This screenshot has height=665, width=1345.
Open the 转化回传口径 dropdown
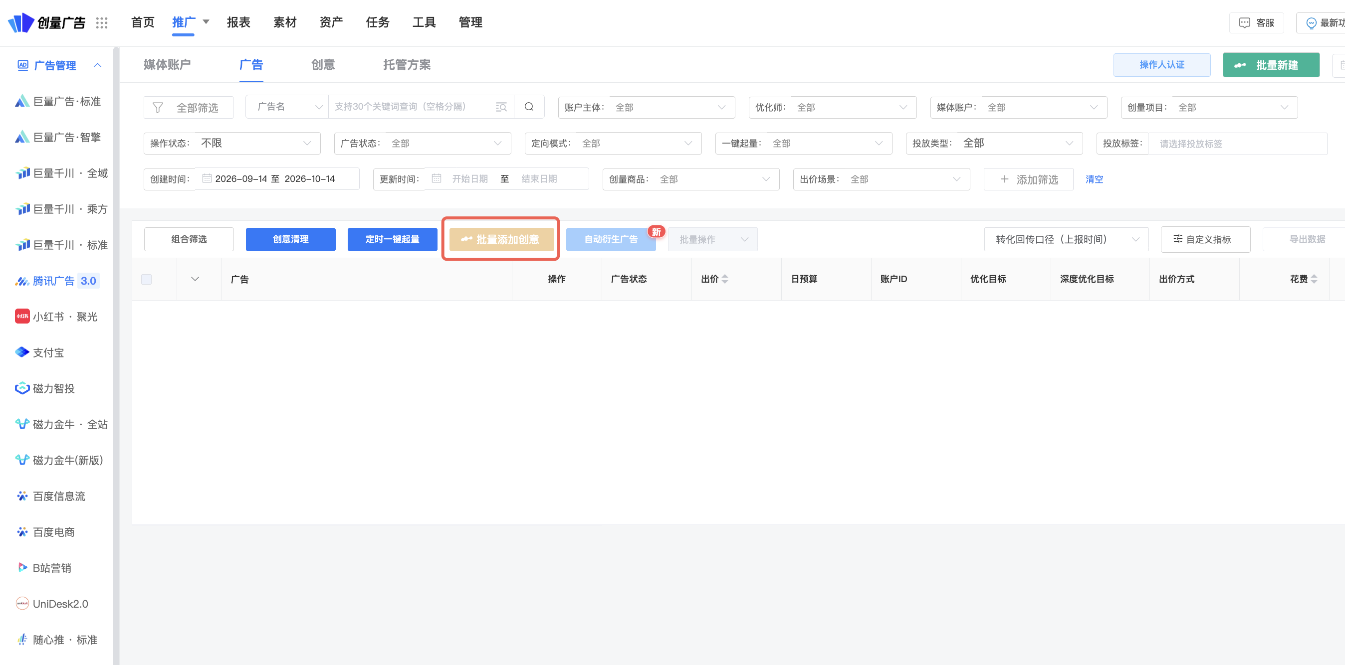pos(1066,239)
